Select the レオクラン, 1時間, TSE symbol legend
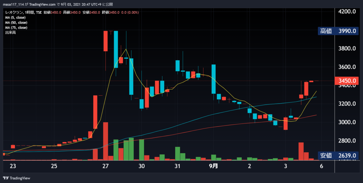This screenshot has height=183, width=363. click(23, 12)
